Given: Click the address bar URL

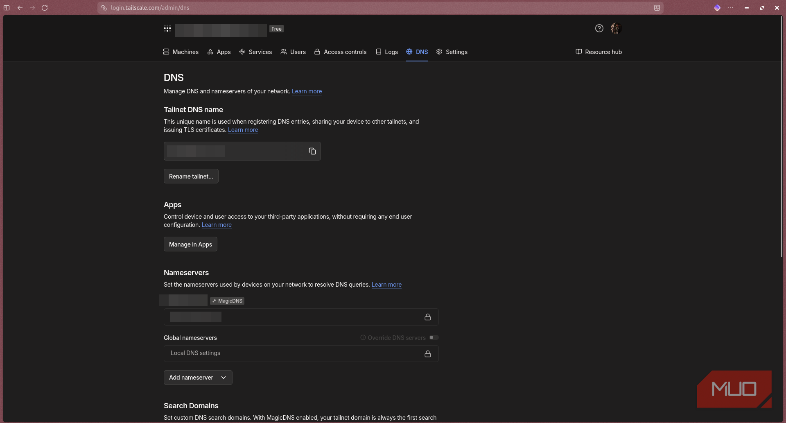Looking at the screenshot, I should point(150,8).
